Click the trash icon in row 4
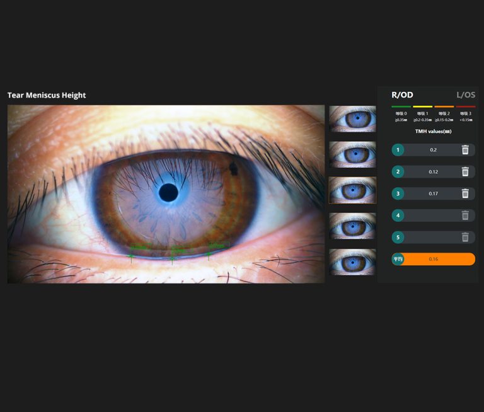Screen dimensions: 484x412 click(465, 215)
